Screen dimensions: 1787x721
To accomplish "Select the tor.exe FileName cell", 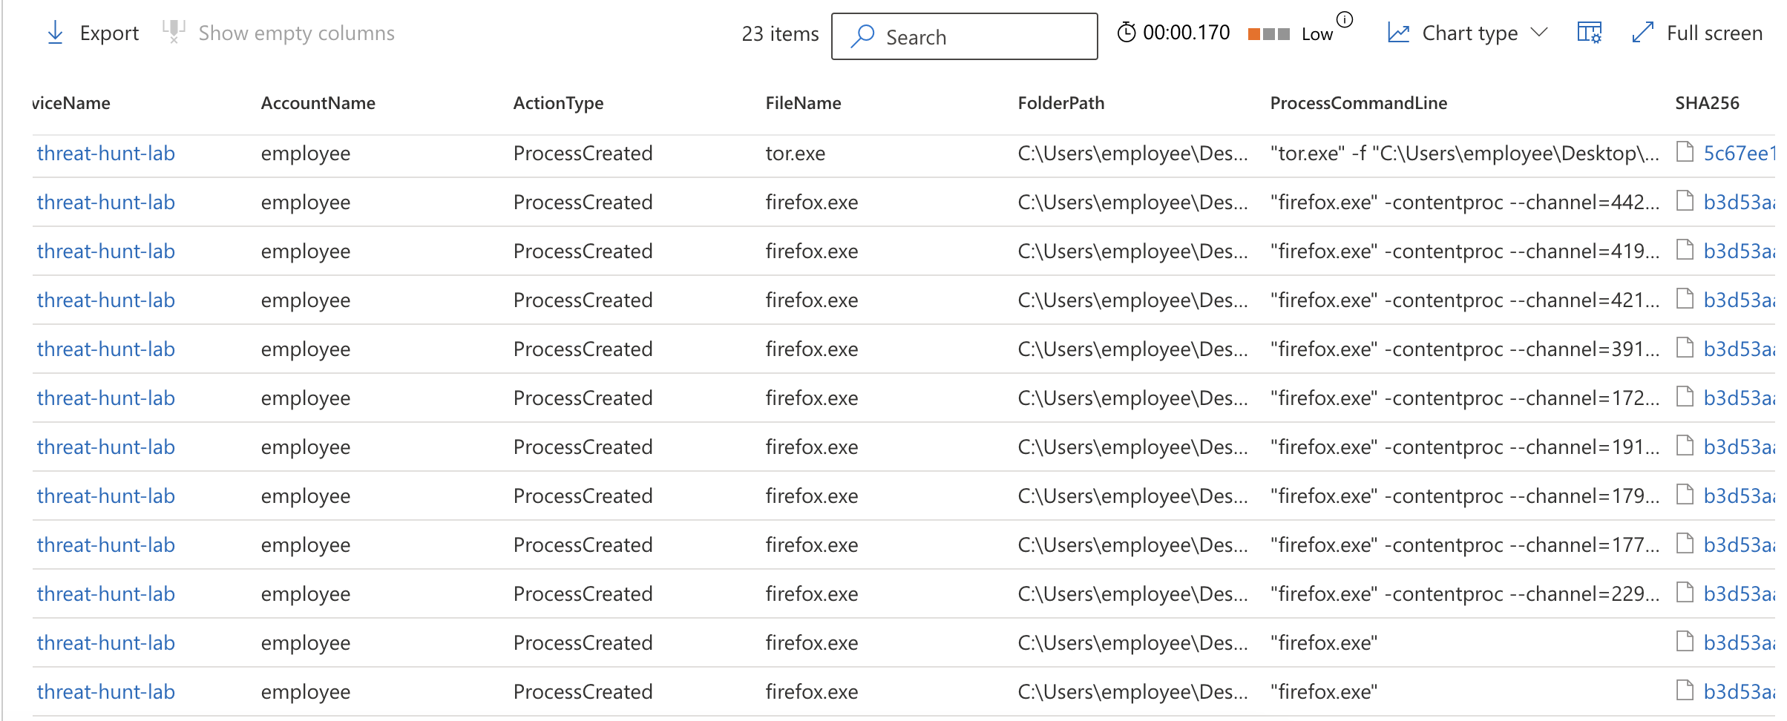I will pyautogui.click(x=796, y=154).
